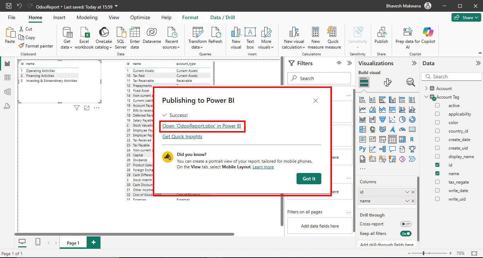
Task: Check the 'active' field checkbox
Action: coord(437,105)
